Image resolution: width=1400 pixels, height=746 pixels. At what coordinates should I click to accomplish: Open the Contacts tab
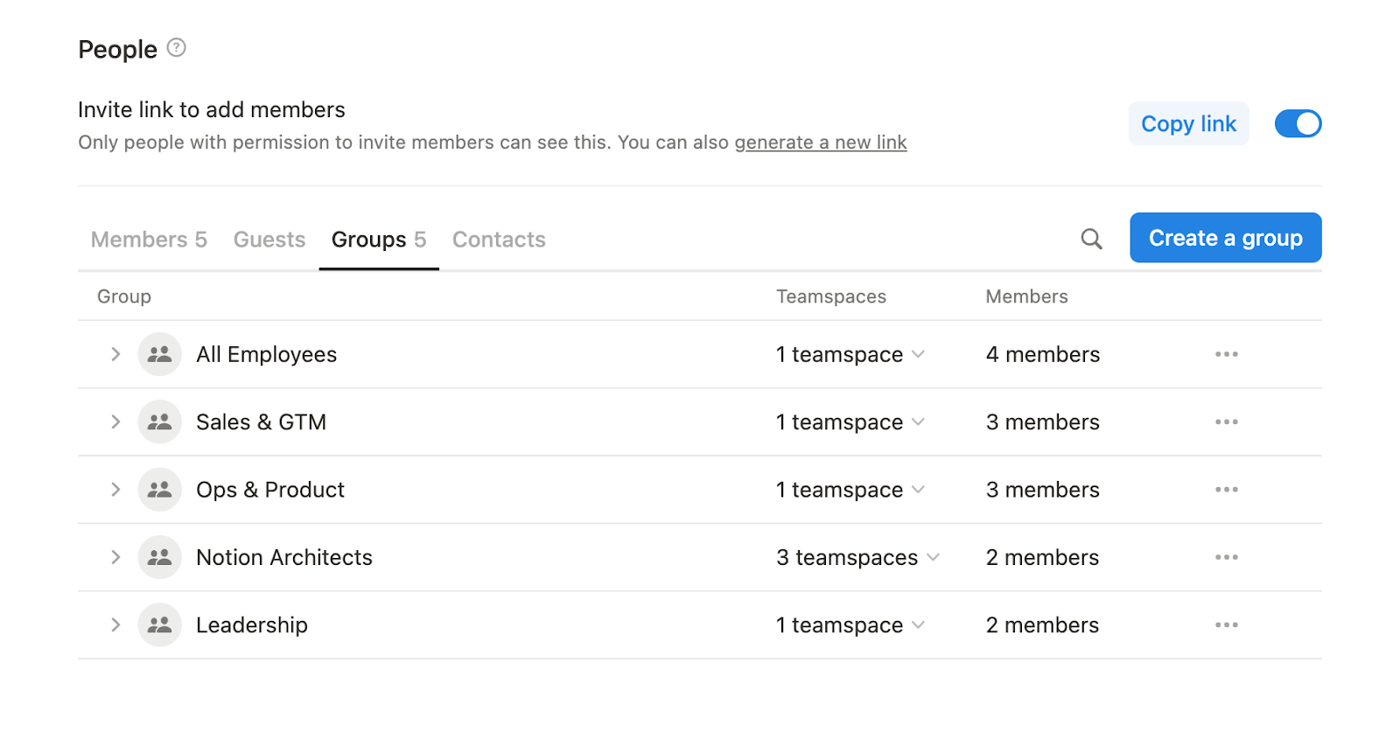click(x=499, y=240)
